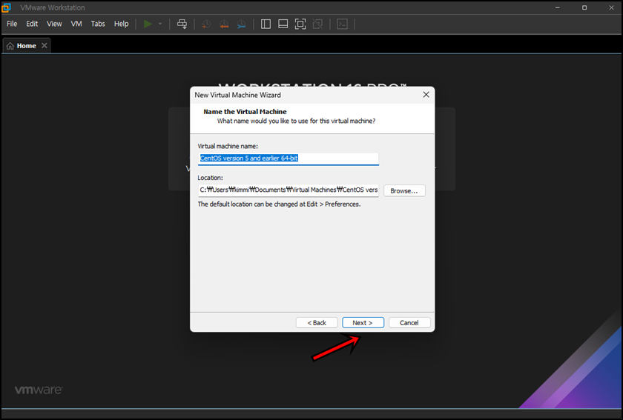
Task: Open the Tabs menu
Action: click(98, 24)
